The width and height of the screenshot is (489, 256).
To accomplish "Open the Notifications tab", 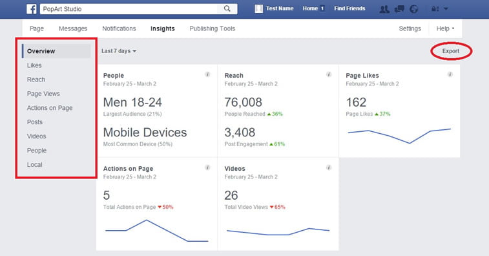I will tap(119, 28).
